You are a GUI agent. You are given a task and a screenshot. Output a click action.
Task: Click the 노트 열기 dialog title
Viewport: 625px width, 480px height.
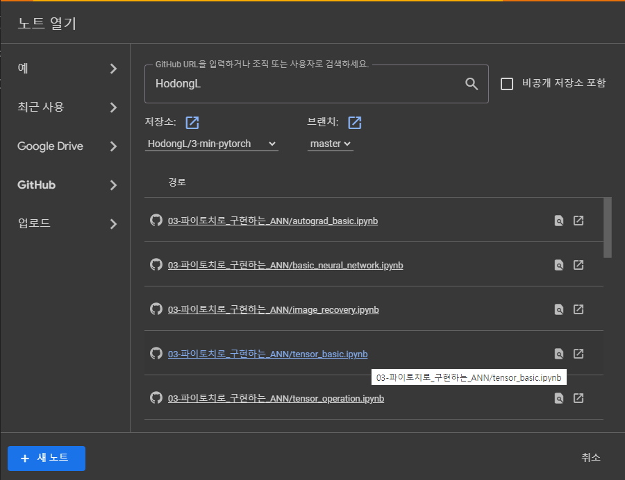(x=47, y=23)
